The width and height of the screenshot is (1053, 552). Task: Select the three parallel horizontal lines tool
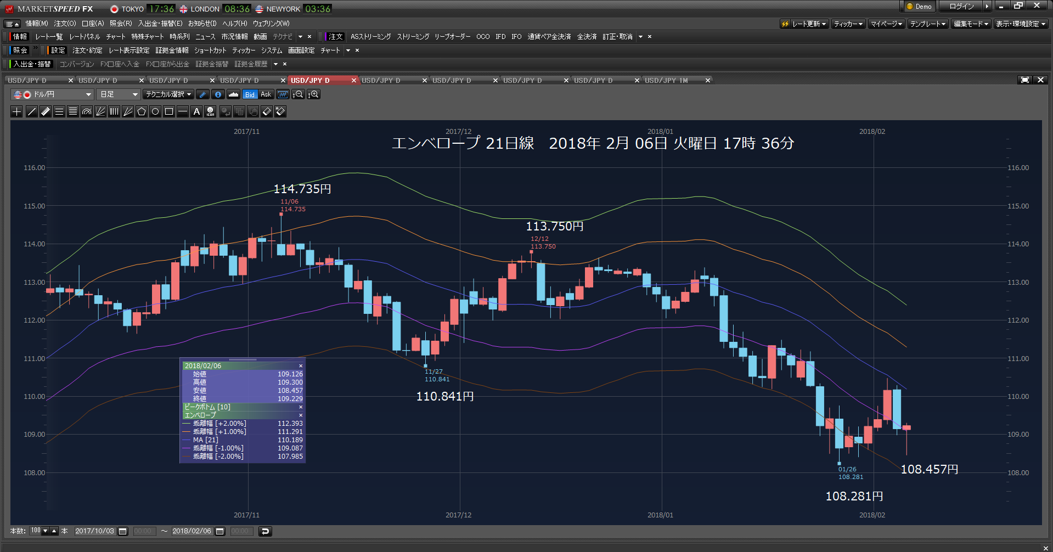pos(59,112)
